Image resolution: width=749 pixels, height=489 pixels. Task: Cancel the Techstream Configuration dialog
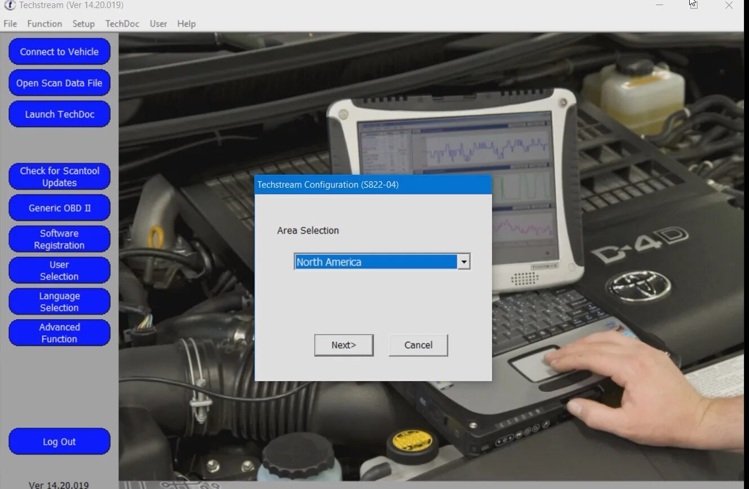coord(418,345)
